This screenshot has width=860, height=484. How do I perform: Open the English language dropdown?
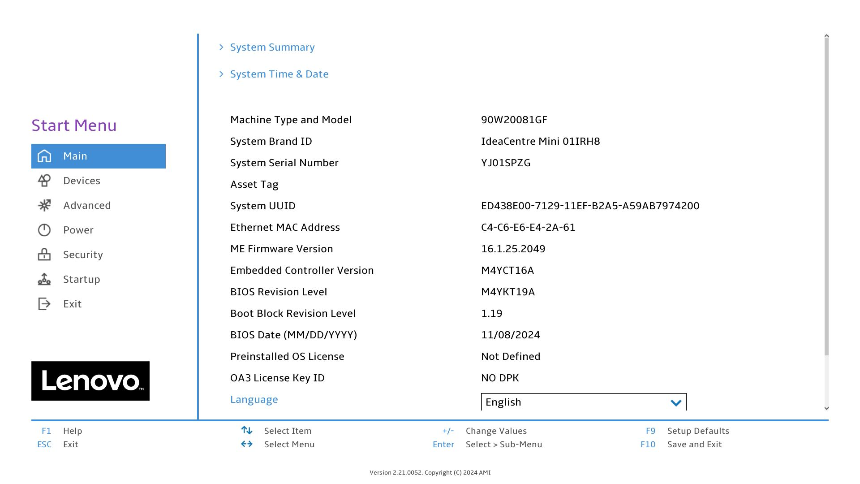coord(584,402)
